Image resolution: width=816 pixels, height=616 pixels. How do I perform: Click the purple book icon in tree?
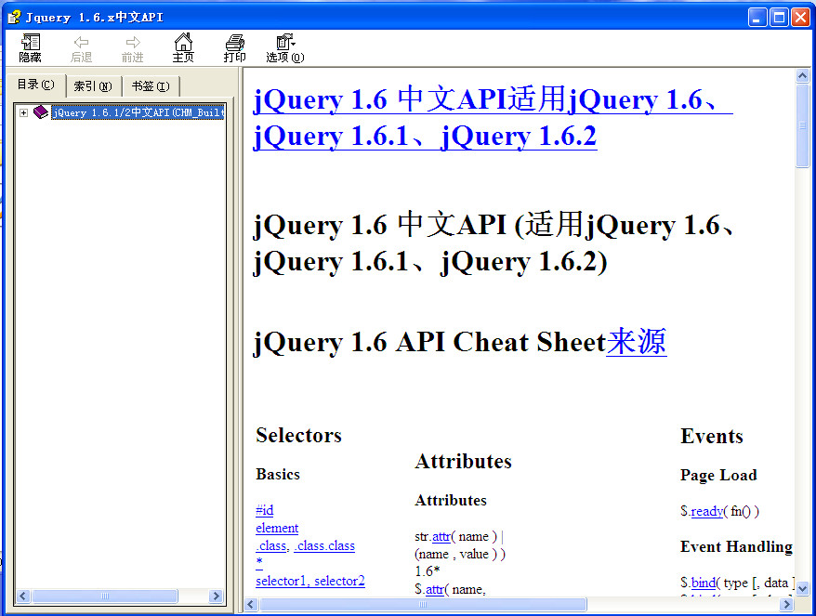coord(41,111)
